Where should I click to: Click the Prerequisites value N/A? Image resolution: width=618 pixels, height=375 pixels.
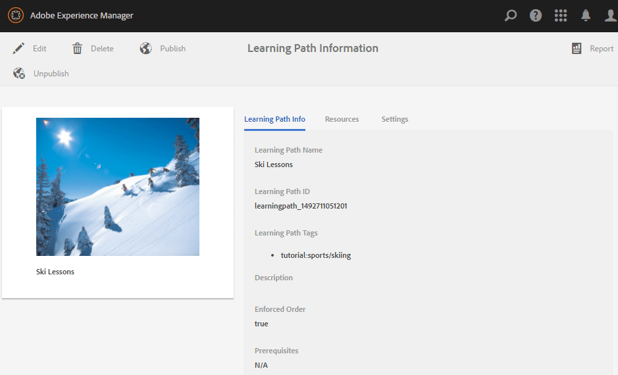tap(261, 365)
